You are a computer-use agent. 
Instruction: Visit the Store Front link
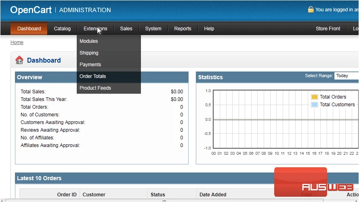click(x=328, y=29)
